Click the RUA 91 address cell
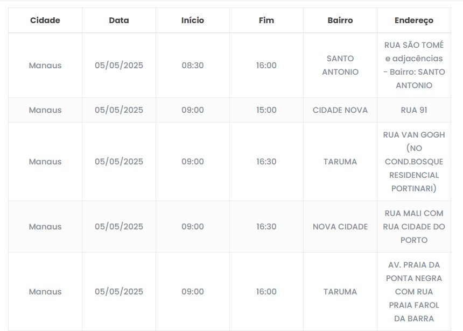Image resolution: width=463 pixels, height=331 pixels. coord(414,110)
